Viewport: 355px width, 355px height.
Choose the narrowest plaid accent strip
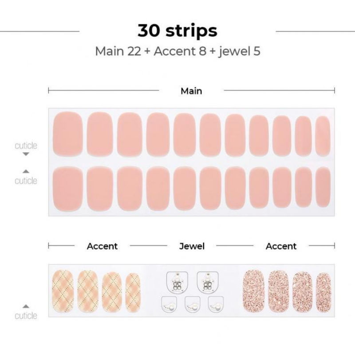[x=132, y=290]
